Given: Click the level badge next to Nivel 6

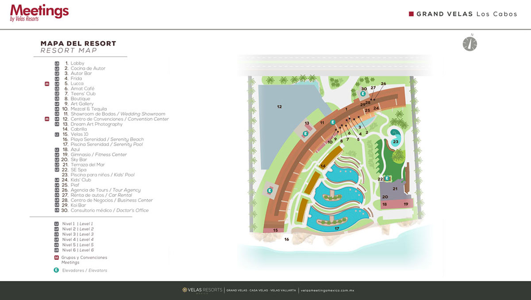Looking at the screenshot, I should (x=56, y=250).
